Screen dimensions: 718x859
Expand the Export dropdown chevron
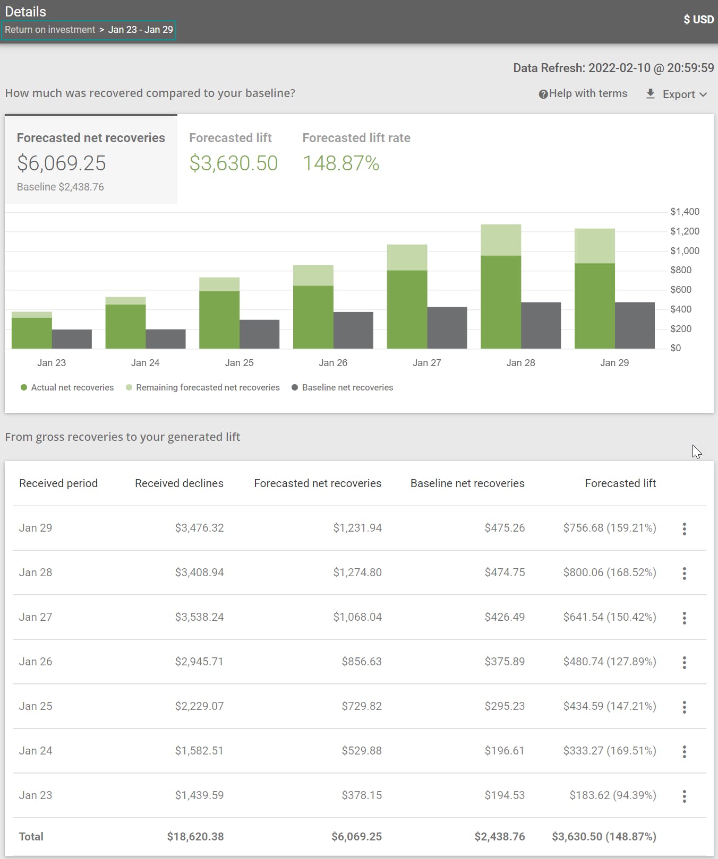tap(703, 94)
